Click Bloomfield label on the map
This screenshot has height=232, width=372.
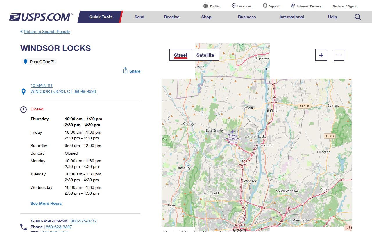[211, 193]
